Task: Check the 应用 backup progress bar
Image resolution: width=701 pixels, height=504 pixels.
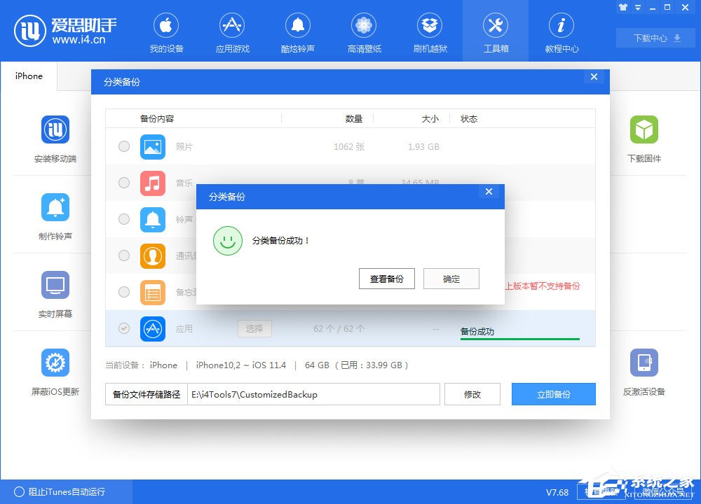Action: pos(519,338)
